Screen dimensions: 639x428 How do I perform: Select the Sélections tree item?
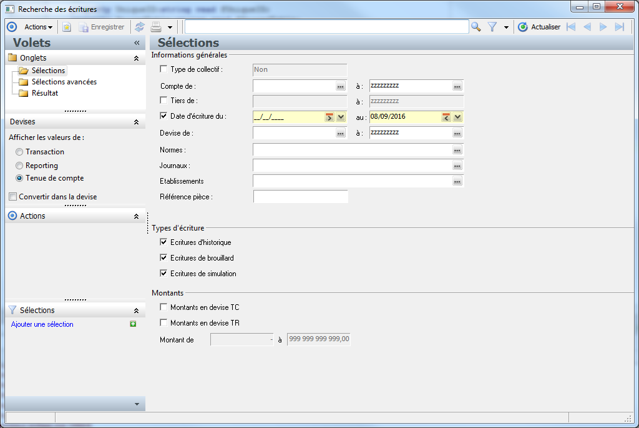point(48,71)
